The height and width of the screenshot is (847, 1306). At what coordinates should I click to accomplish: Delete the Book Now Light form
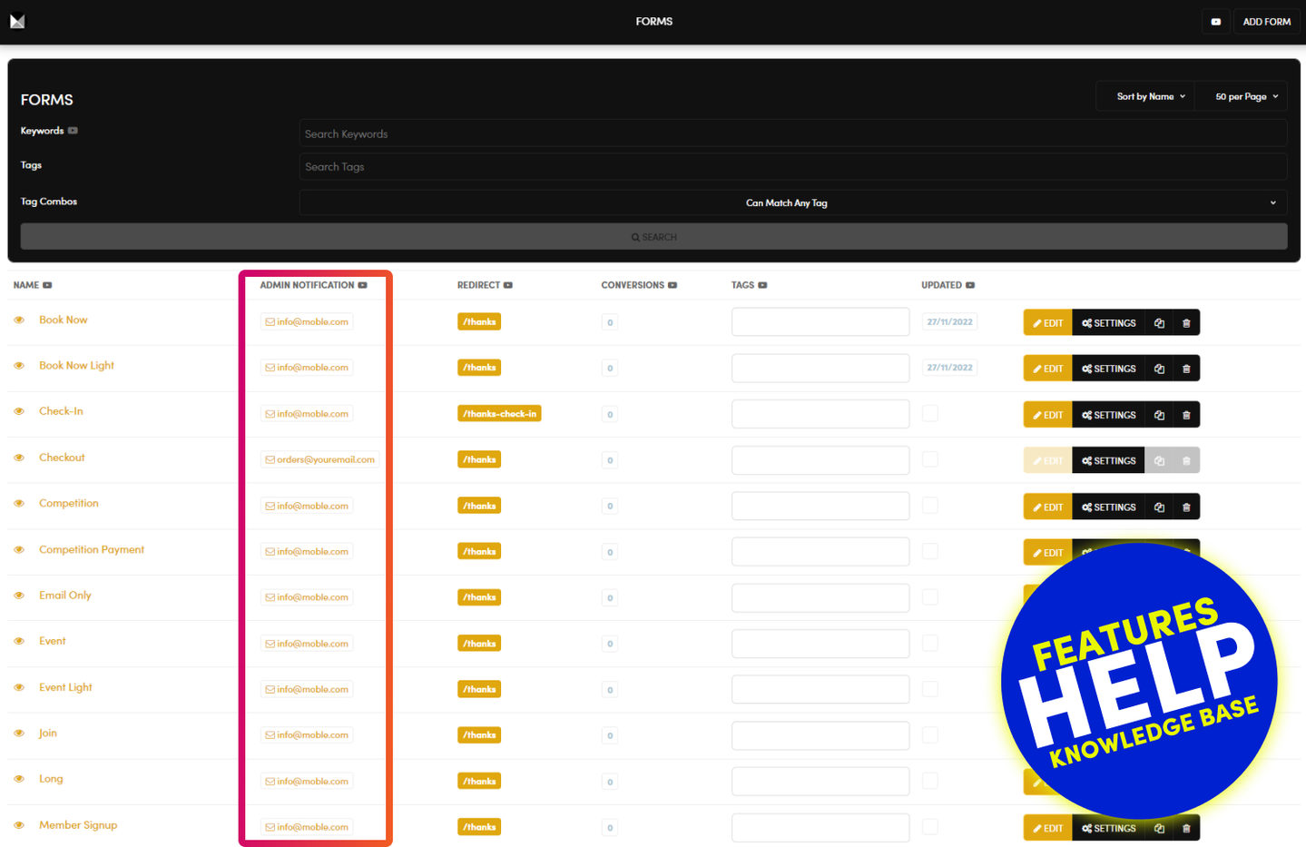pyautogui.click(x=1185, y=369)
